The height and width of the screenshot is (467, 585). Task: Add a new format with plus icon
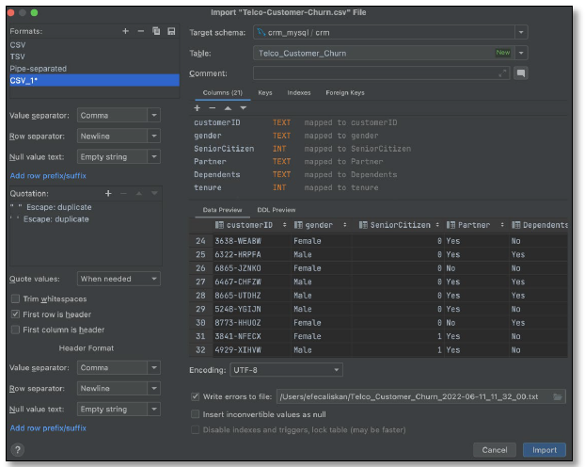(x=126, y=31)
